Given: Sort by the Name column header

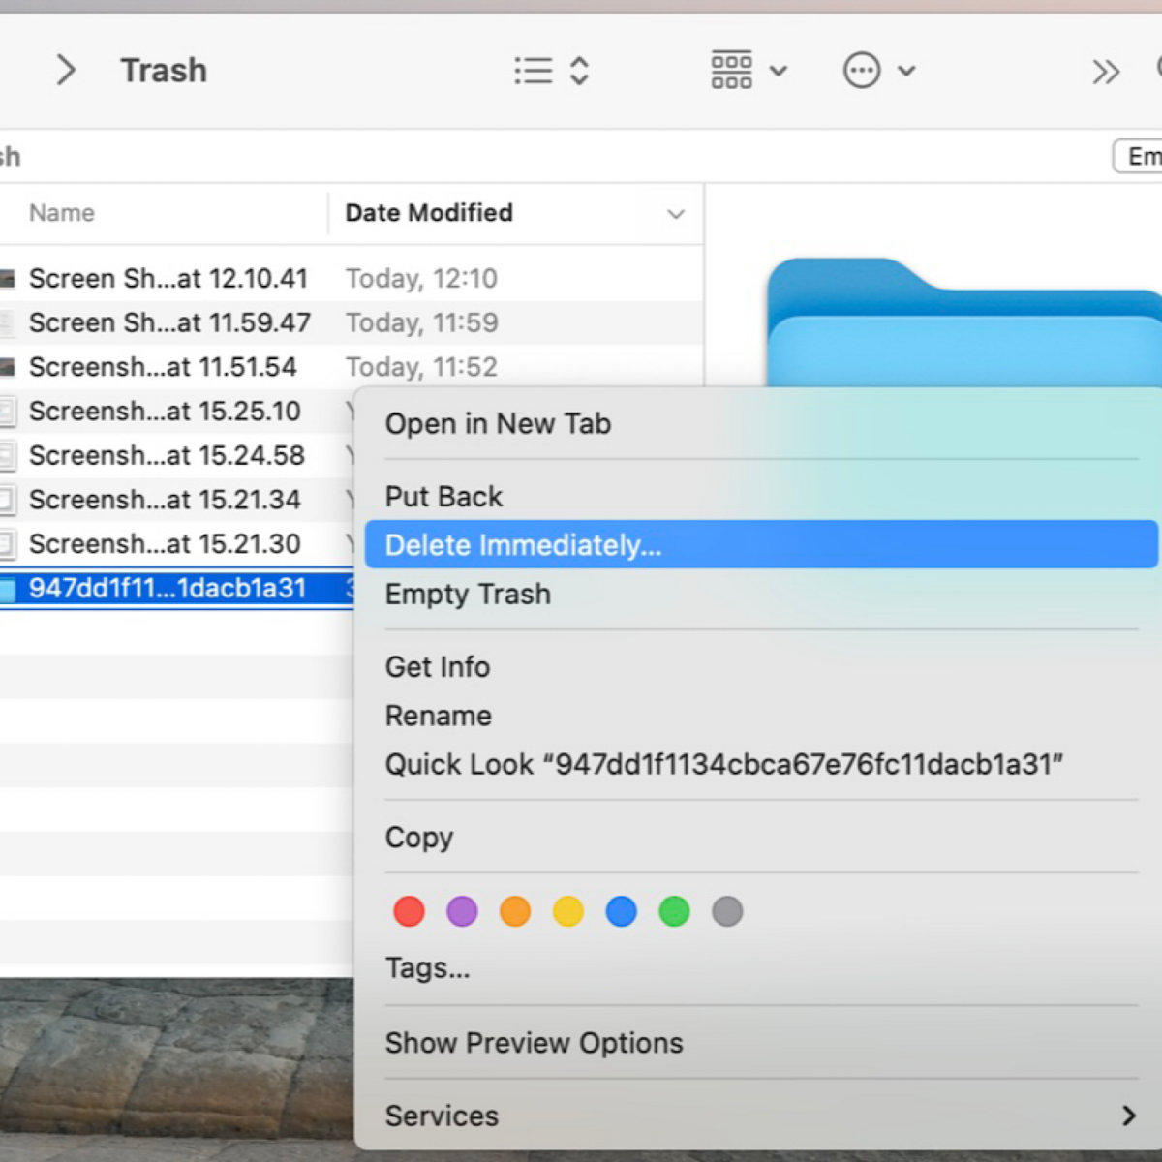Looking at the screenshot, I should tap(62, 213).
